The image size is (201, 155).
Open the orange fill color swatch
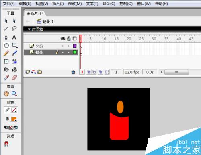[14, 119]
